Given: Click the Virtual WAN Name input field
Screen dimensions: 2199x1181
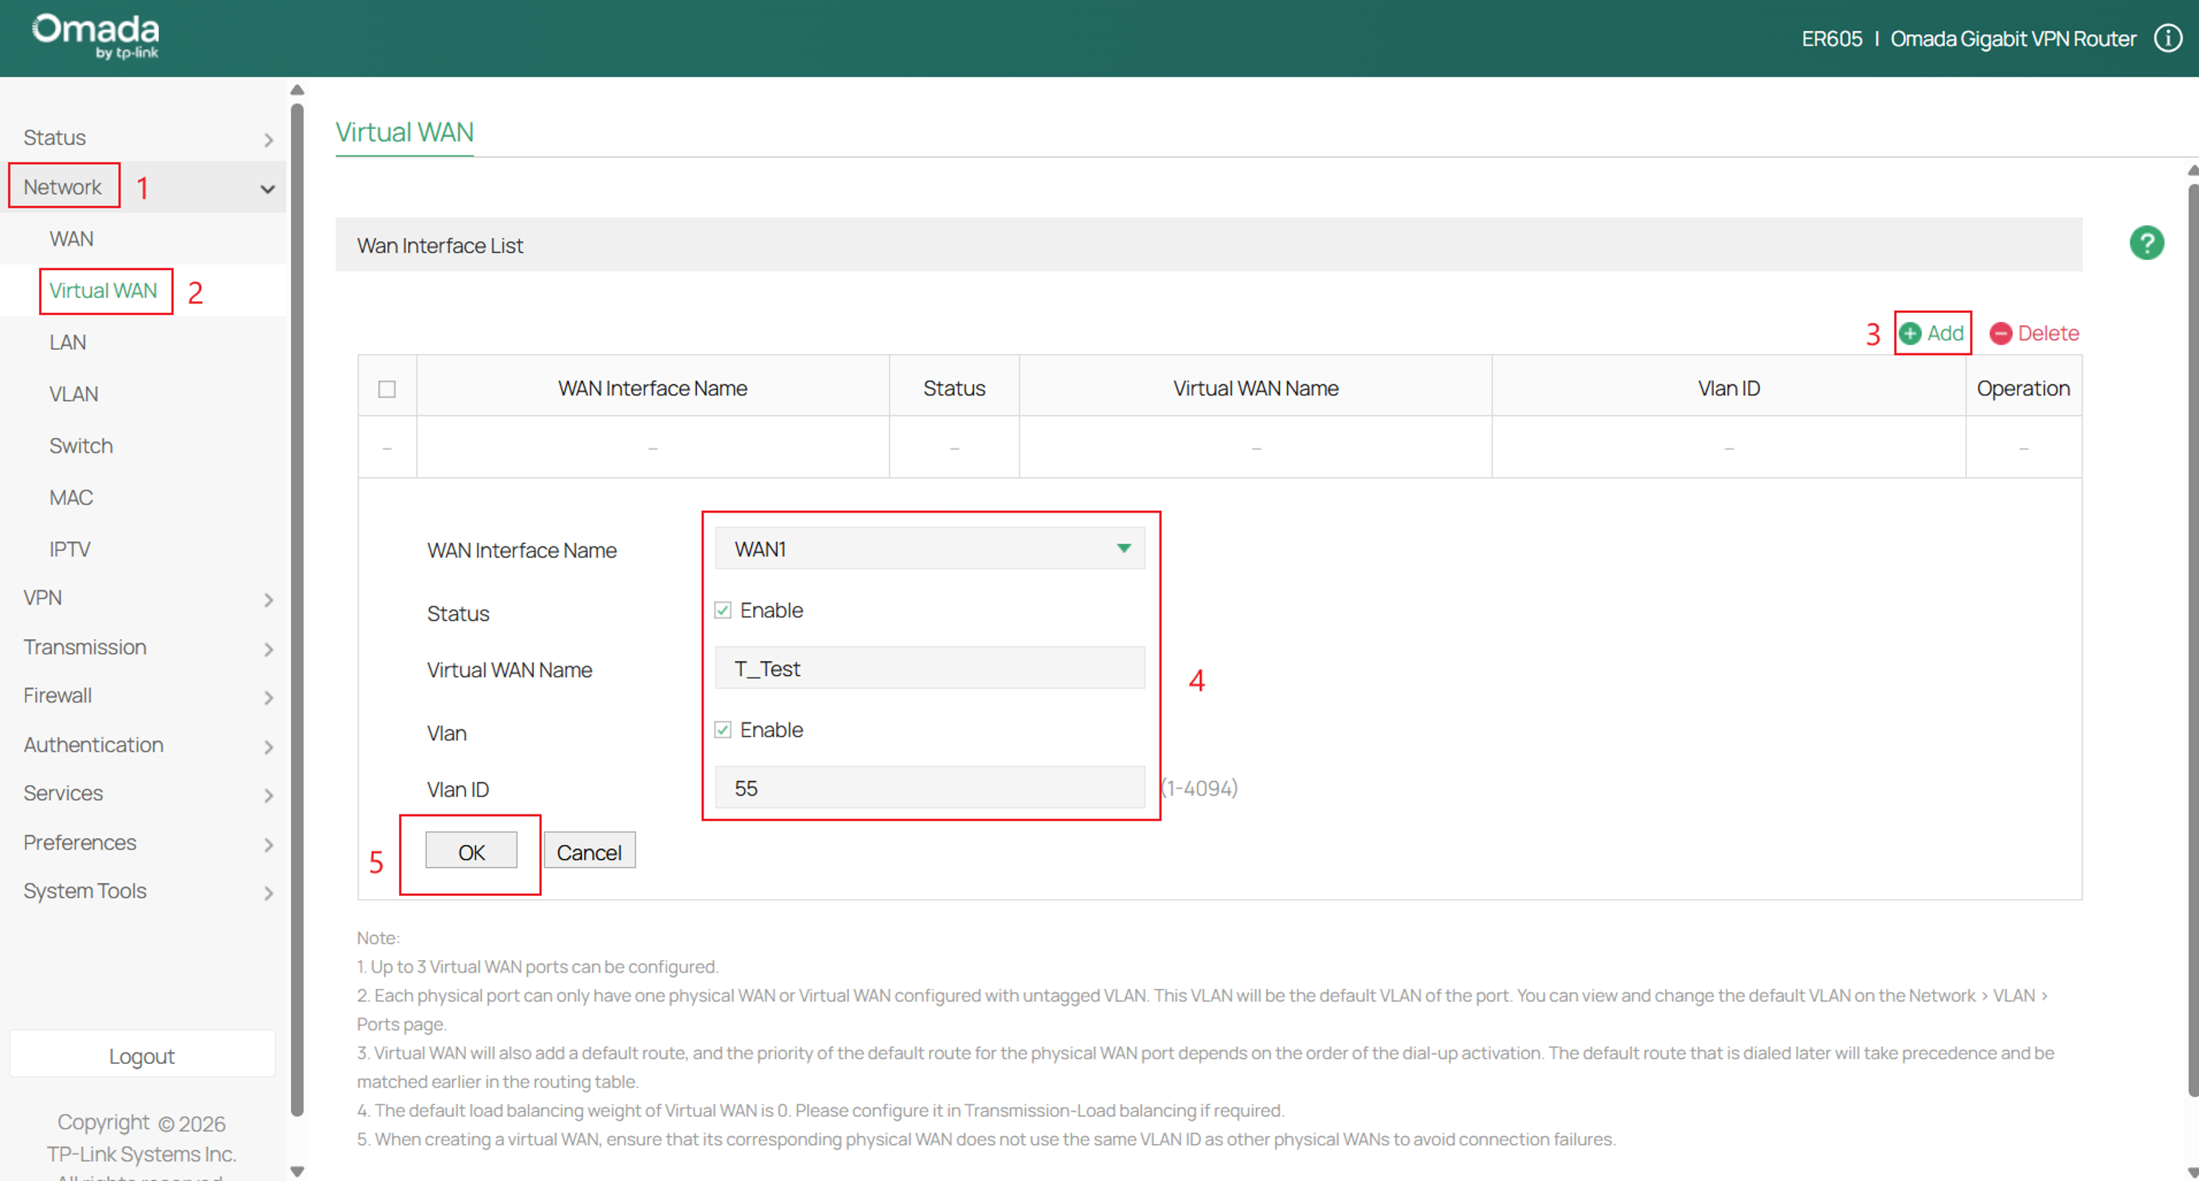Looking at the screenshot, I should pos(929,668).
